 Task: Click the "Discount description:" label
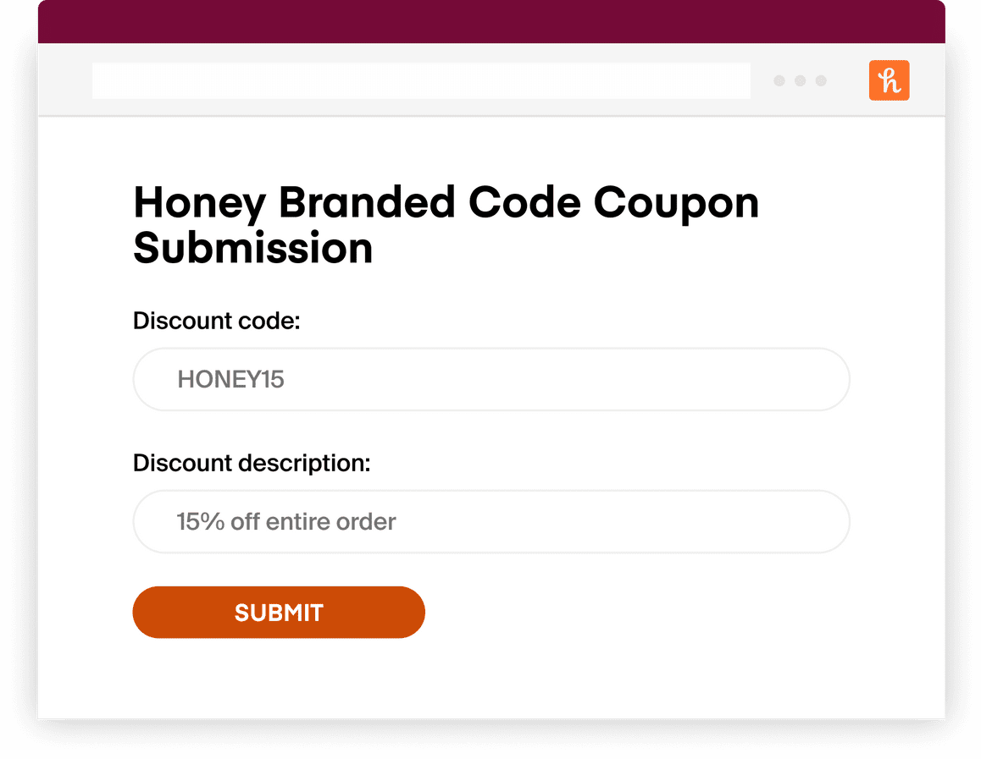click(252, 464)
